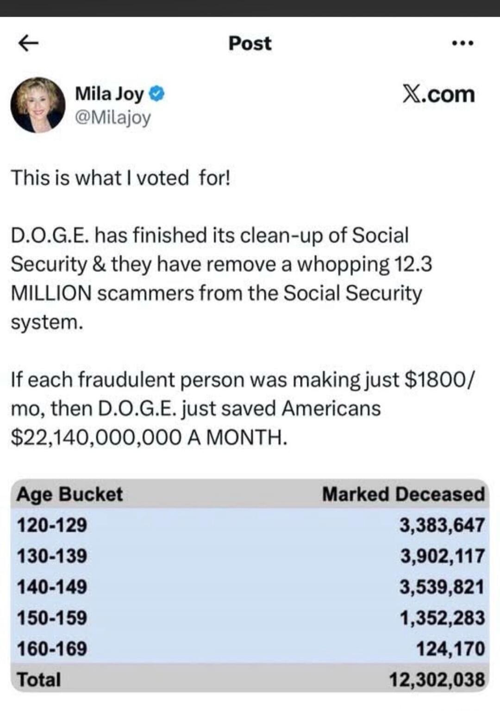Click the gray table header bar
Viewport: 500px width, 711px height.
pyautogui.click(x=250, y=494)
